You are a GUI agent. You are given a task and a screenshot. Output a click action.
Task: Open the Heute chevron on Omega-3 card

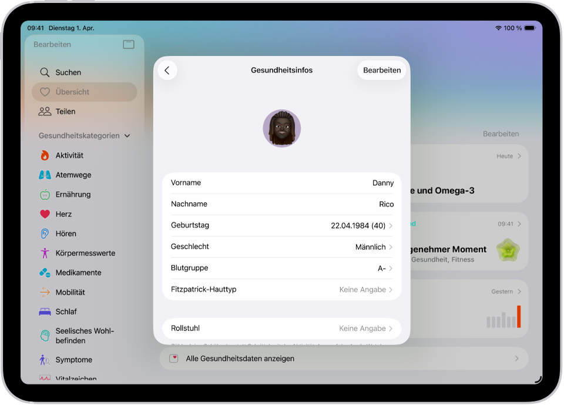click(x=519, y=156)
